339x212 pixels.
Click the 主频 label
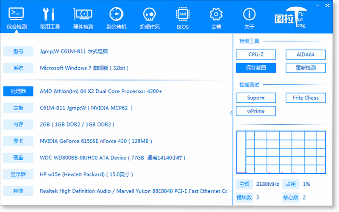[245, 184]
